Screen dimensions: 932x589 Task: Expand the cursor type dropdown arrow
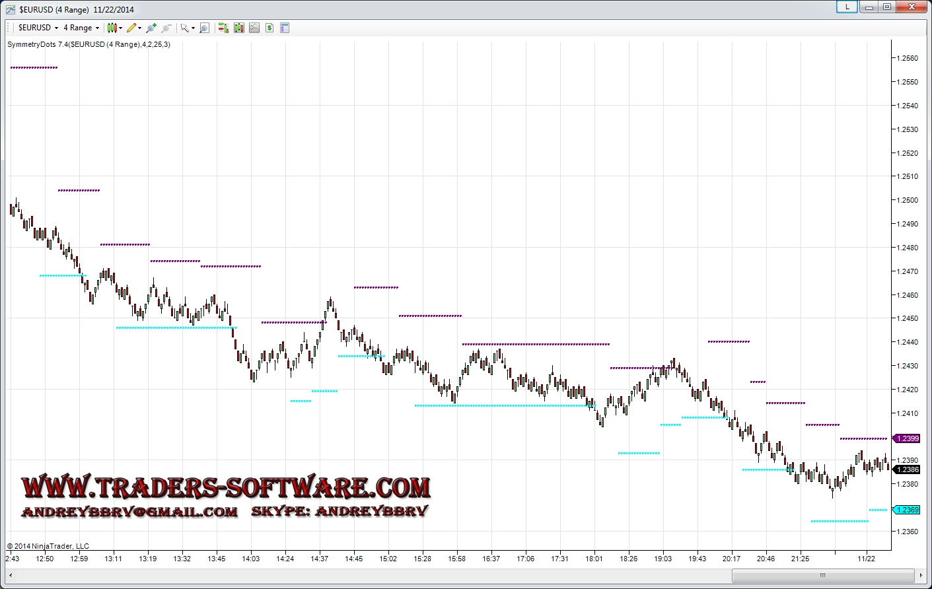pos(194,28)
